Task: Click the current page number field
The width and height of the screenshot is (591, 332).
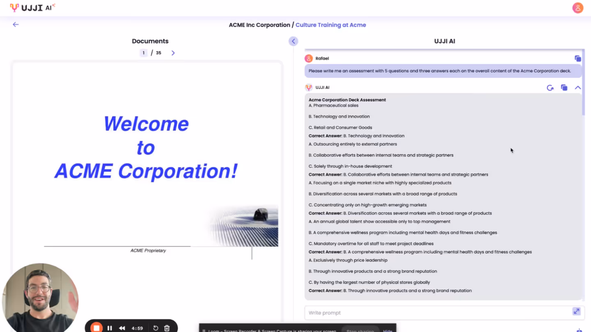Action: 143,53
